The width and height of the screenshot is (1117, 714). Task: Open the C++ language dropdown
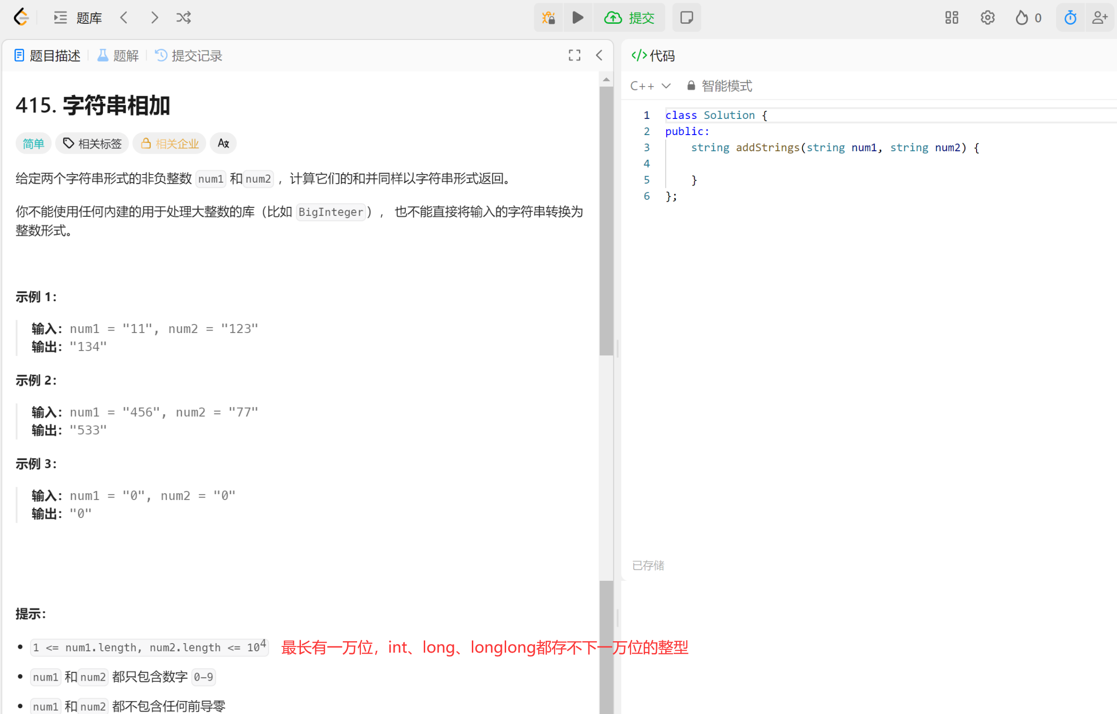(x=650, y=86)
